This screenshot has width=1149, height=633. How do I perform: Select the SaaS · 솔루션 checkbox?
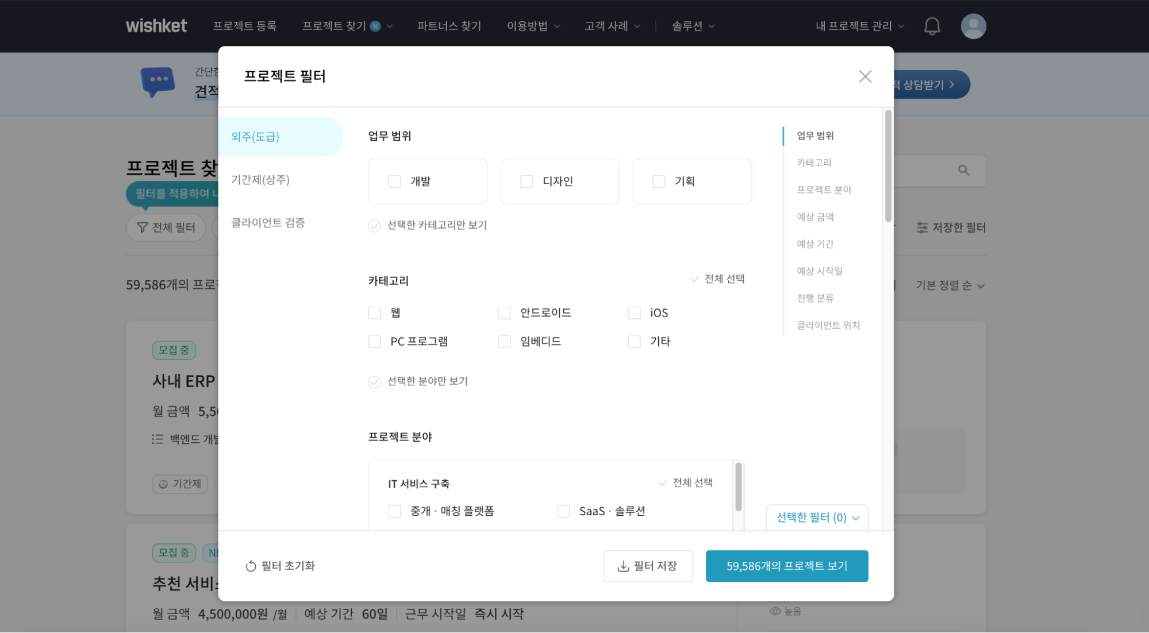[x=563, y=511]
